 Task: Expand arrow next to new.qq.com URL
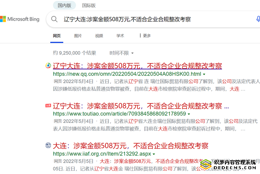click(x=204, y=74)
